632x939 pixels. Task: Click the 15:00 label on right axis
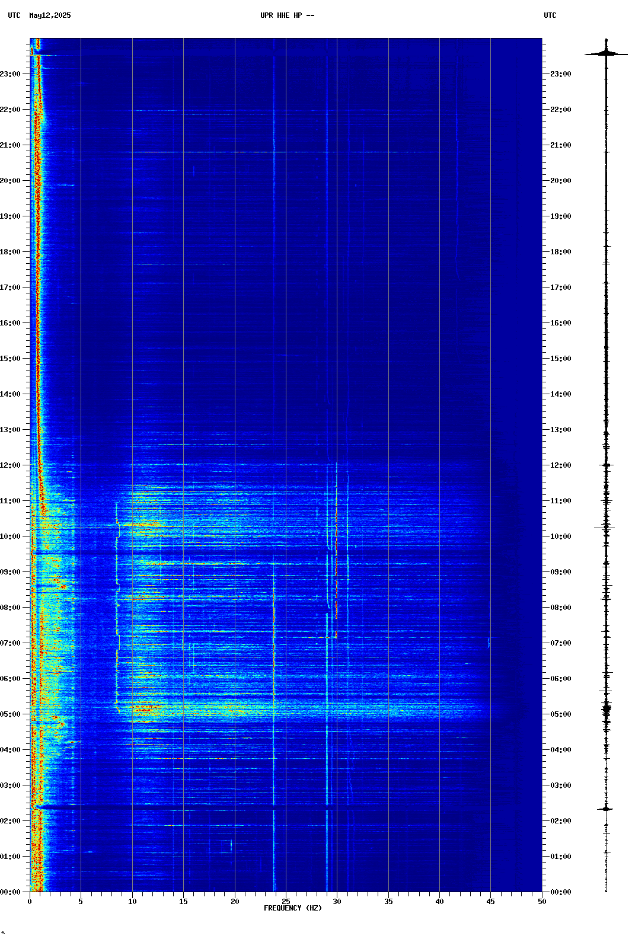coord(561,359)
